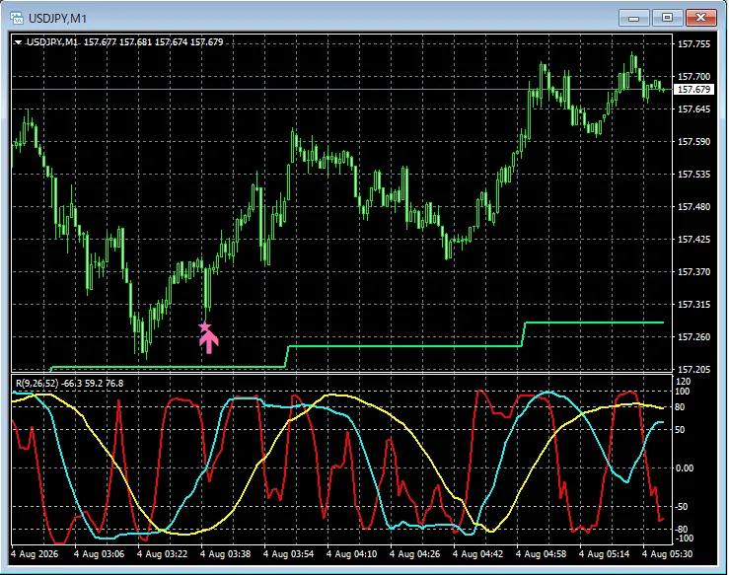Click the USDJPY,M1 window title text
The width and height of the screenshot is (729, 575).
coord(57,19)
